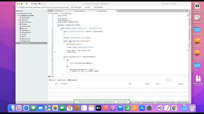Viewport: 204px width, 114px height.
Task: Open the Tasks pad in the status bar
Action: click(x=138, y=103)
